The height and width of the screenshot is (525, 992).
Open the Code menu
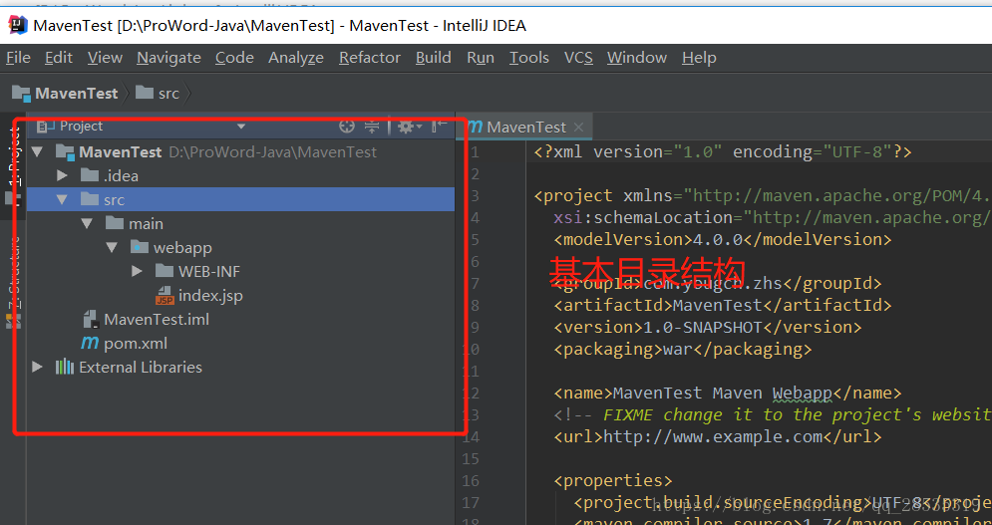234,58
